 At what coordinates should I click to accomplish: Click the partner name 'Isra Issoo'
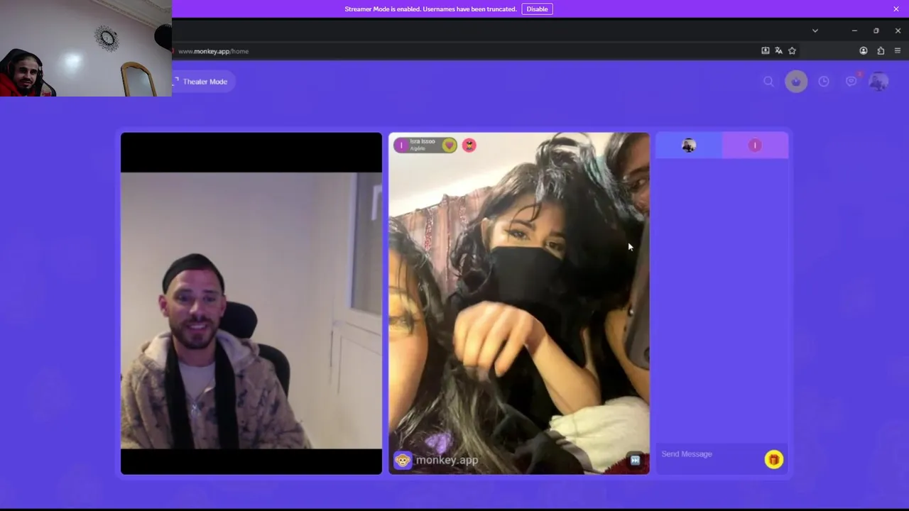[422, 142]
